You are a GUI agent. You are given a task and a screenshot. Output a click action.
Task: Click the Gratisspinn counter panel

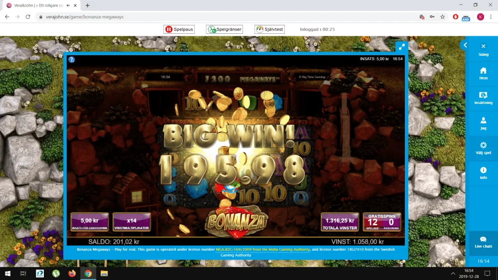pyautogui.click(x=382, y=222)
